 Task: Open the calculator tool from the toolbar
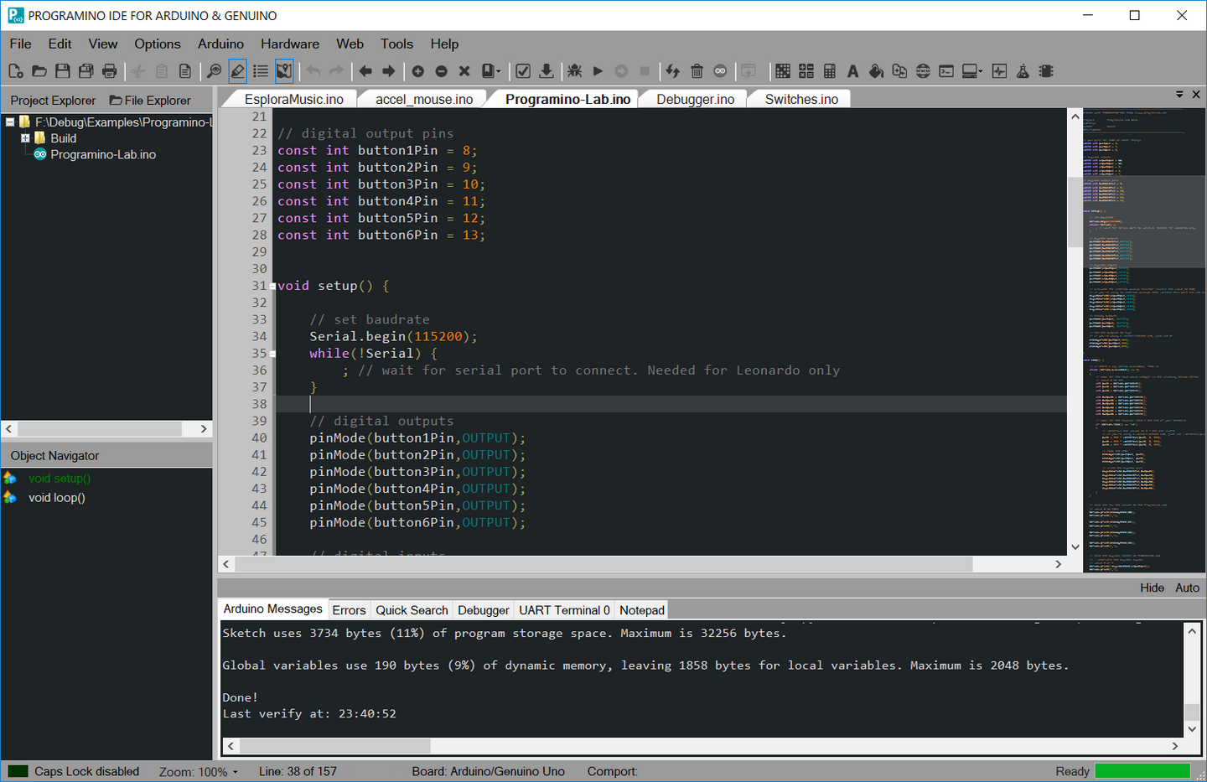829,71
